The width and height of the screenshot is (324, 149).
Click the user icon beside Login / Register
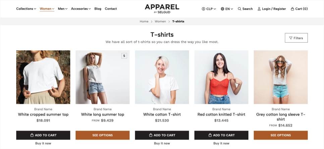tap(259, 9)
